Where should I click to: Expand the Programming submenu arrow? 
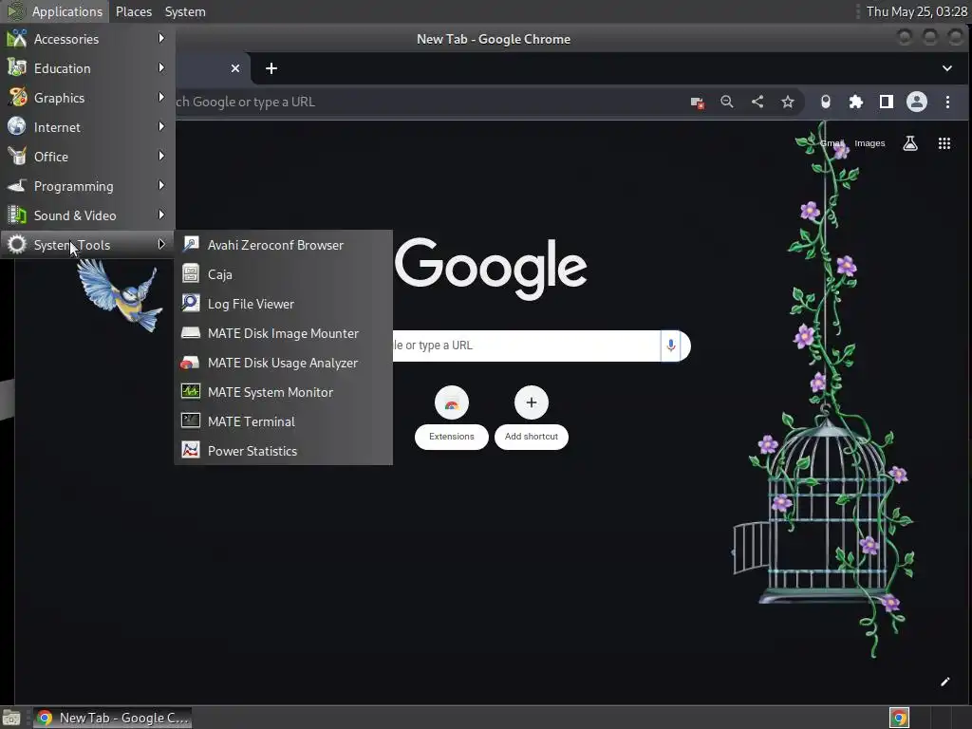161,185
